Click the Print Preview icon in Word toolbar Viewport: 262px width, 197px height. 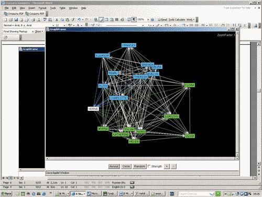point(38,19)
